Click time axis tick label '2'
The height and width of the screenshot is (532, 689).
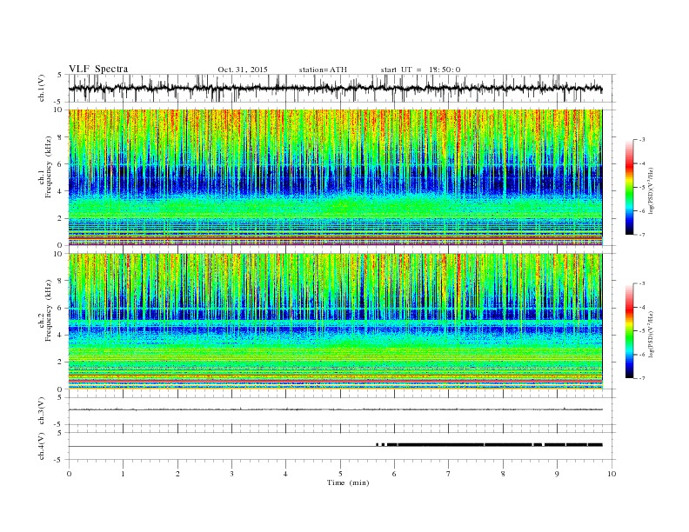[x=177, y=474]
